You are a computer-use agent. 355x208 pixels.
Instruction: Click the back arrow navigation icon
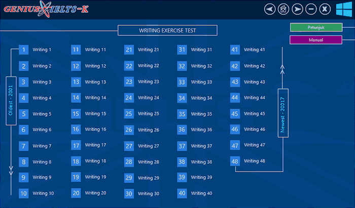click(270, 9)
